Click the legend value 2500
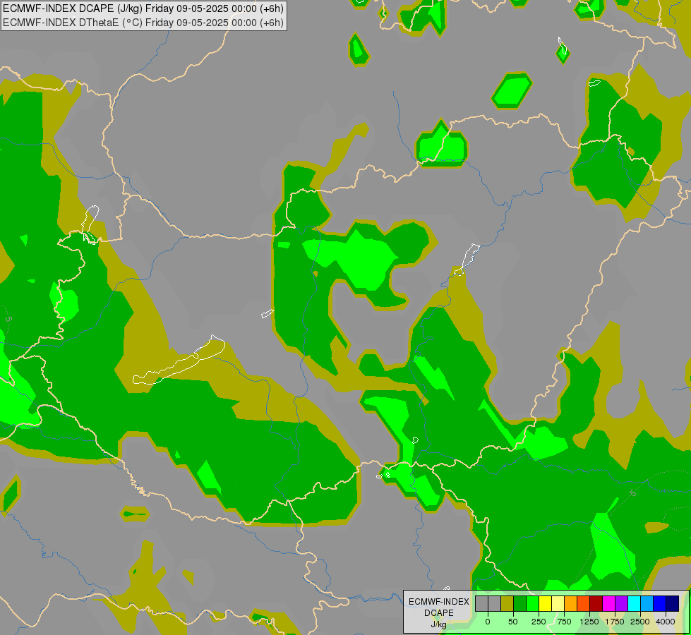 [x=640, y=622]
